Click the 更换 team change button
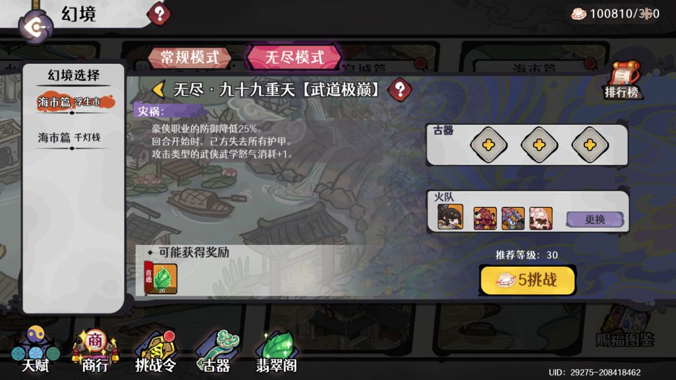The width and height of the screenshot is (676, 380). click(x=595, y=219)
